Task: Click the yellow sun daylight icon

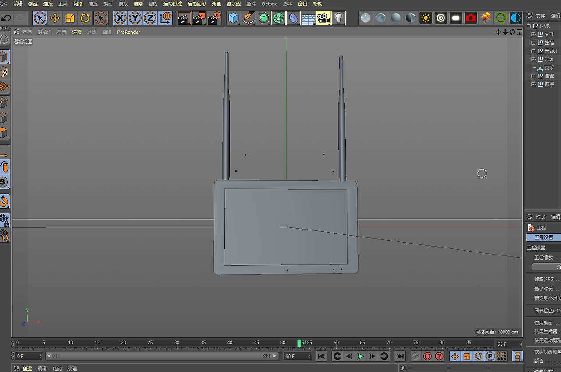Action: pos(426,18)
